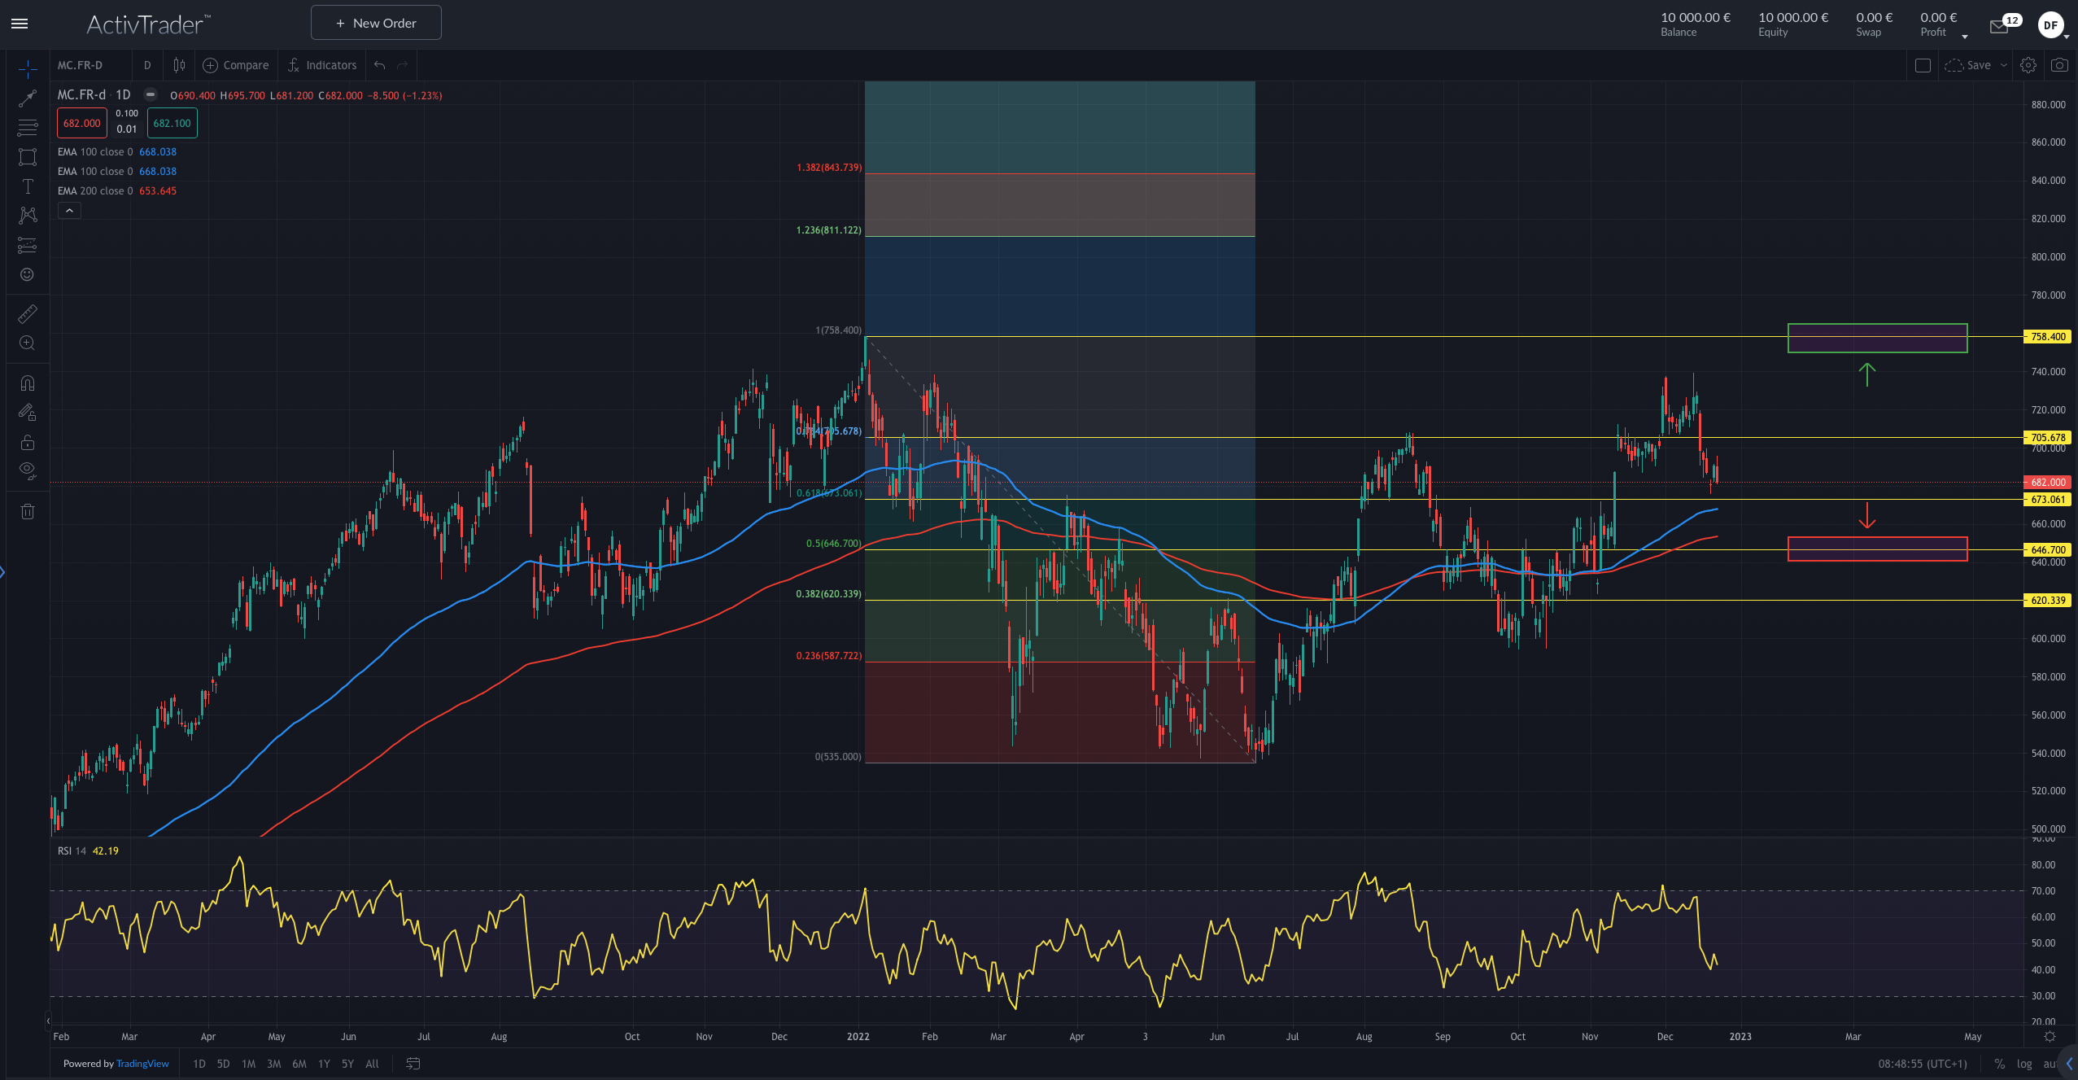This screenshot has height=1080, width=2078.
Task: Click the green 682.100 buy price button
Action: click(172, 123)
